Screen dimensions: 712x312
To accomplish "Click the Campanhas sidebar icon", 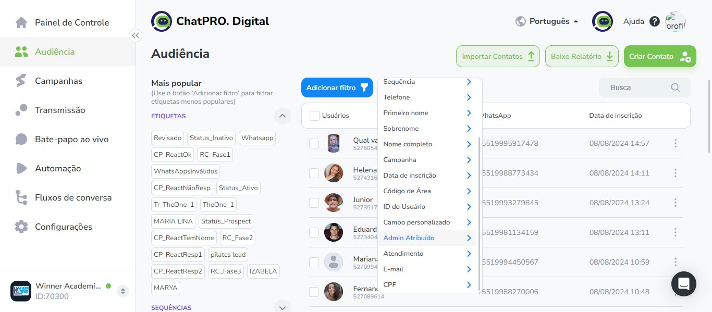I will [x=21, y=81].
